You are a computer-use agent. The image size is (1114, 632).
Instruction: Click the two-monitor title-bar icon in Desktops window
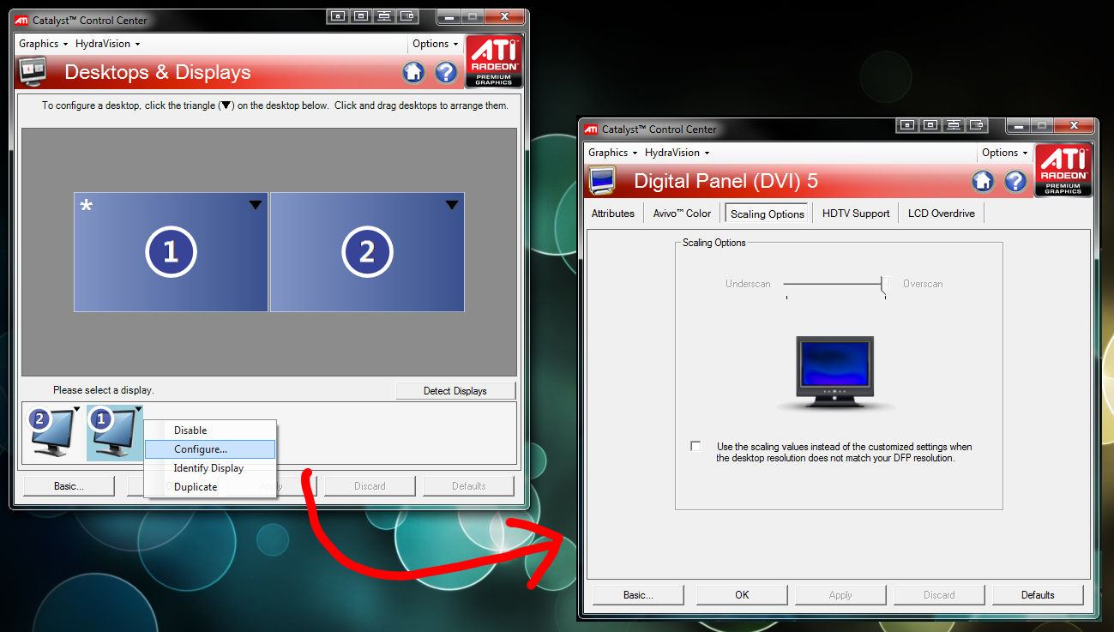coord(407,16)
